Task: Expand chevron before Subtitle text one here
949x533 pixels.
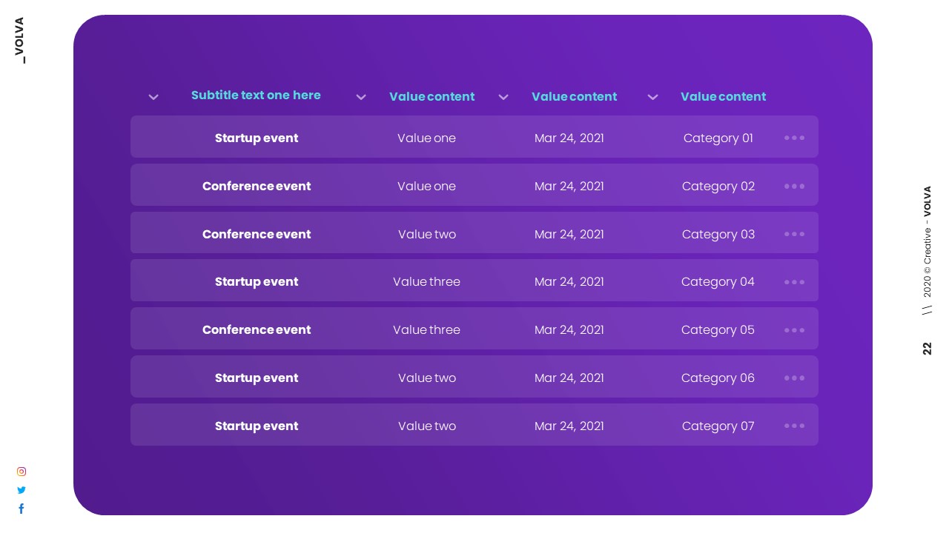Action: click(x=153, y=97)
